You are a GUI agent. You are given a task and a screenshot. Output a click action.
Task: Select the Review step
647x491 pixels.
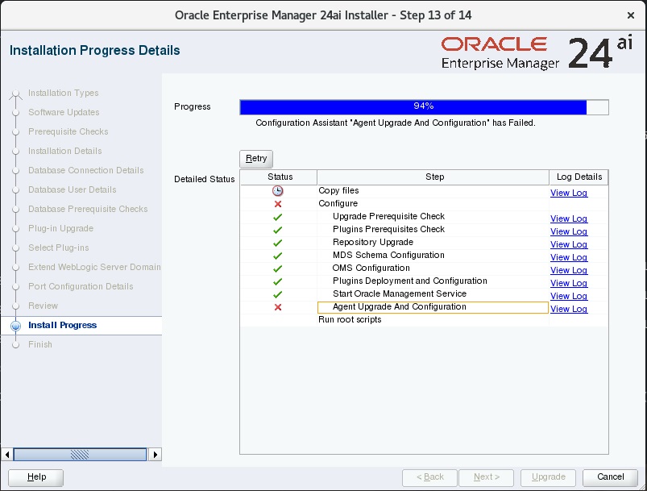click(43, 306)
